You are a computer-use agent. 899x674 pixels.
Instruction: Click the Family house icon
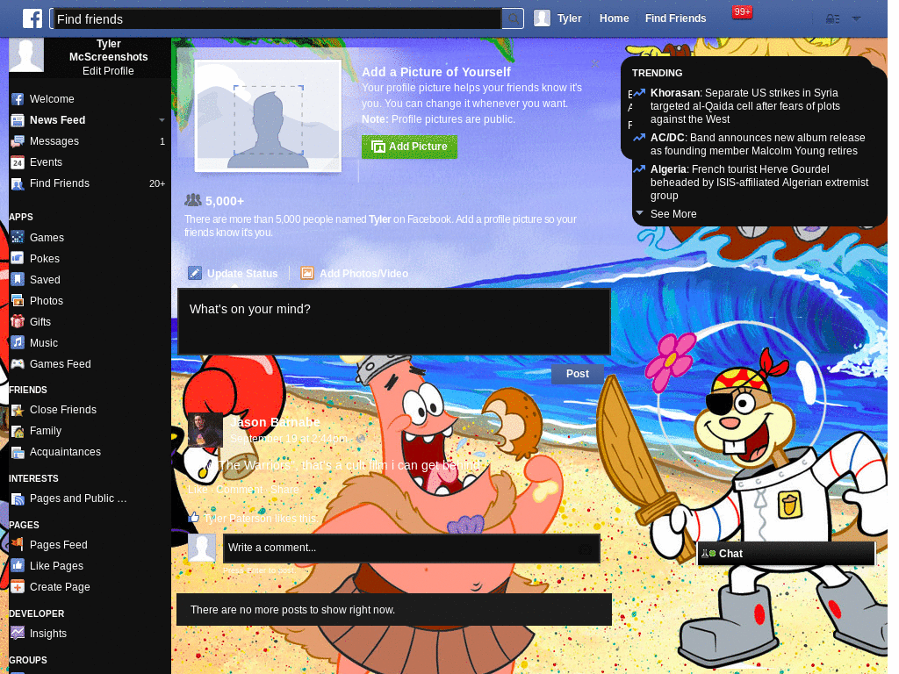(x=18, y=431)
